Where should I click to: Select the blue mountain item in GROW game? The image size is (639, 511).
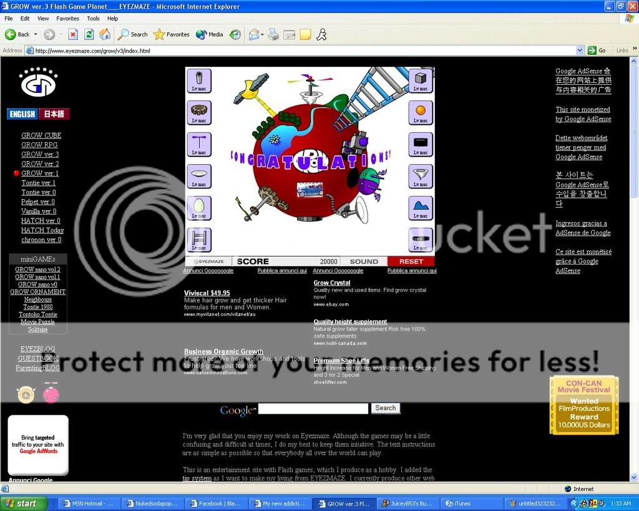point(421,208)
